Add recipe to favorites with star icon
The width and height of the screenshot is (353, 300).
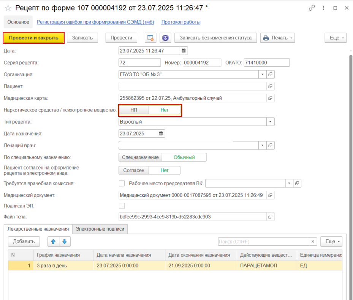(8, 8)
